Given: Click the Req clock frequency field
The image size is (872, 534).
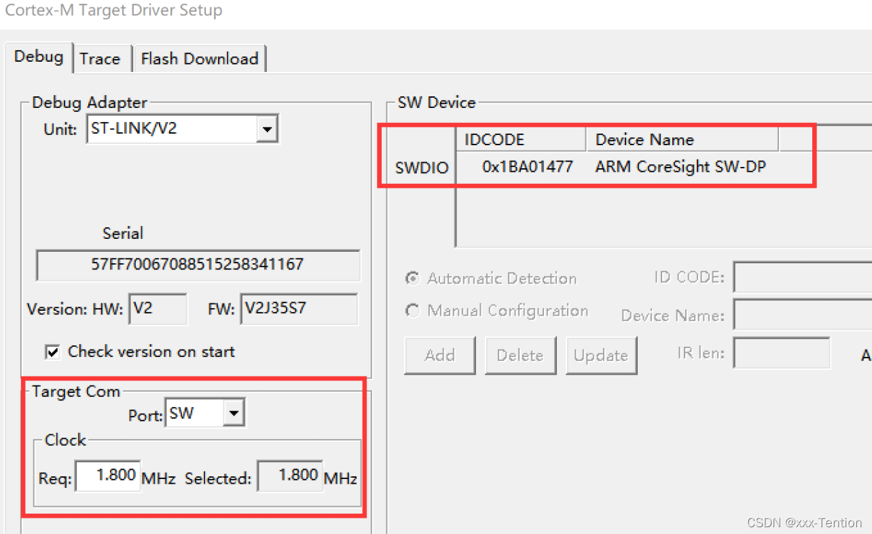Looking at the screenshot, I should click(x=107, y=476).
